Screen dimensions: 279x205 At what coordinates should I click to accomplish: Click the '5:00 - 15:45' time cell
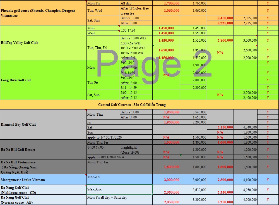tap(136, 92)
